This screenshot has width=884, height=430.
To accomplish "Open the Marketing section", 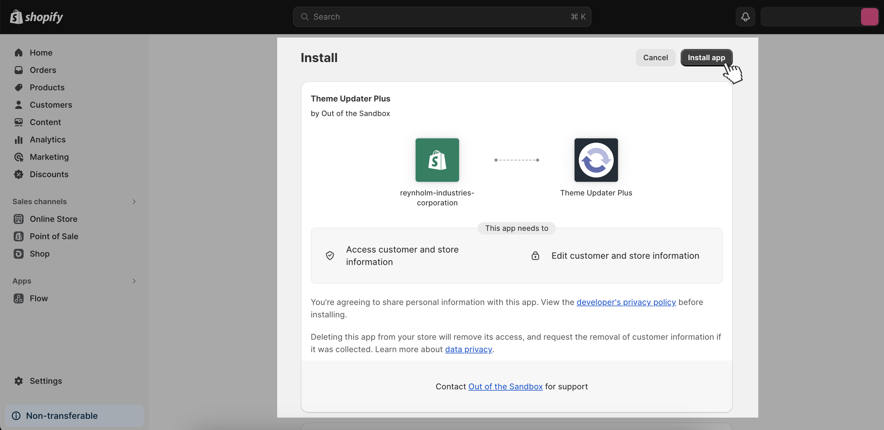I will pos(49,157).
